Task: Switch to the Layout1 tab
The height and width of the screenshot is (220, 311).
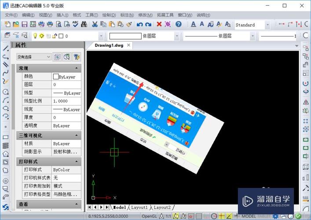Action: coord(139,207)
